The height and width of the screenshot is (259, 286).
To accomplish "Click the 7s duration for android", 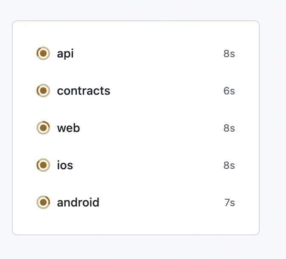I will click(x=230, y=202).
